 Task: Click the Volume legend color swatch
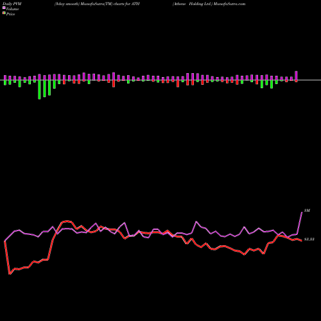[4, 8]
